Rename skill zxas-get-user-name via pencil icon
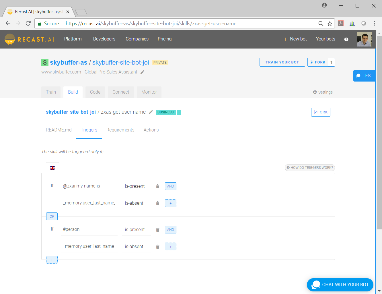This screenshot has height=294, width=382. [x=151, y=112]
